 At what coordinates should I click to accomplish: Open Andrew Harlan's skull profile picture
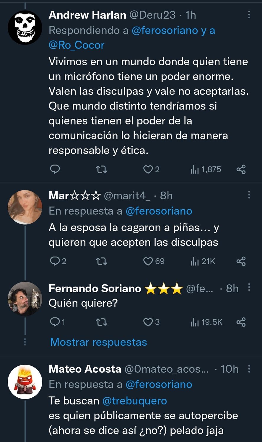[25, 27]
